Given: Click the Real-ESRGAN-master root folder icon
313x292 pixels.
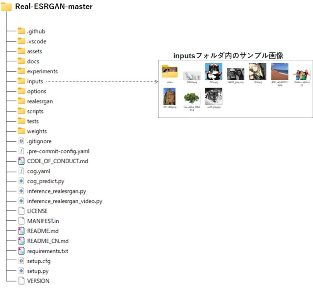Looking at the screenshot, I should coord(7,7).
